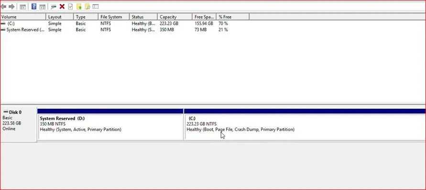Screen dimensions: 426x190
Task: Click the Online status under Disk 0
Action: (x=9, y=129)
